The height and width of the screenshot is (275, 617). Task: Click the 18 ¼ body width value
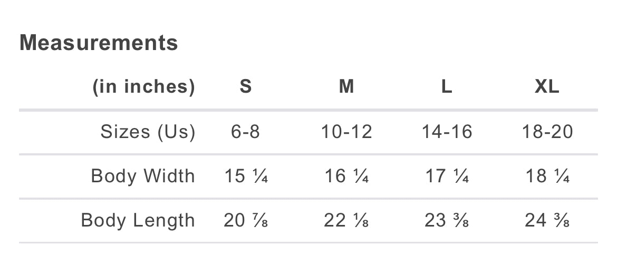[547, 176]
